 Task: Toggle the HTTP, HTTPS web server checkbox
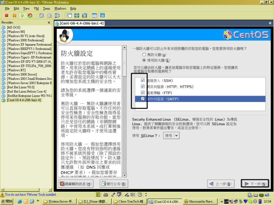[143, 86]
